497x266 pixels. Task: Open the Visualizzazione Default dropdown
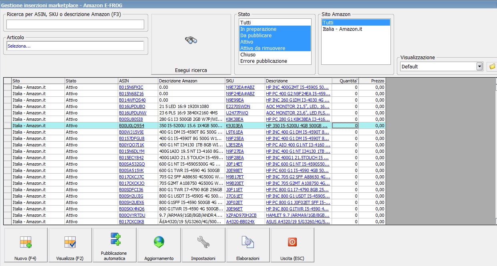pos(479,66)
